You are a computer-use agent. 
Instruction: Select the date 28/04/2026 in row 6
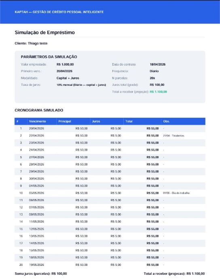click(36, 164)
